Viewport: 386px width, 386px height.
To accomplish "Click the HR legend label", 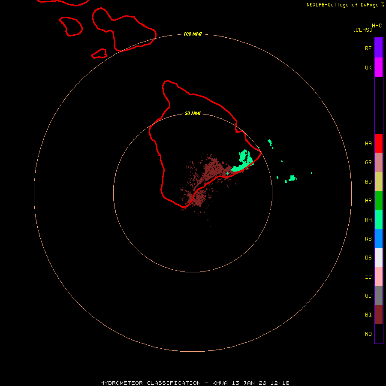I will tap(368, 201).
